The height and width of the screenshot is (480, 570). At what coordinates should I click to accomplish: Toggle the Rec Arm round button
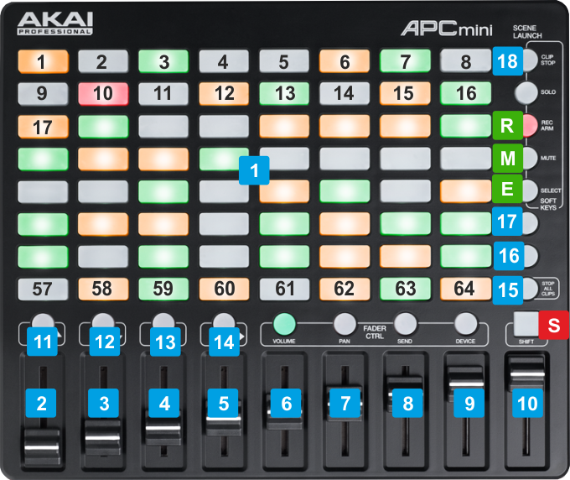coord(527,125)
